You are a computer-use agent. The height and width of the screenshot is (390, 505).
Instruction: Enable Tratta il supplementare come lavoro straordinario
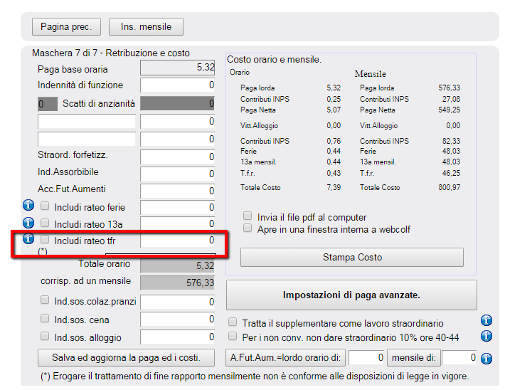pyautogui.click(x=233, y=323)
